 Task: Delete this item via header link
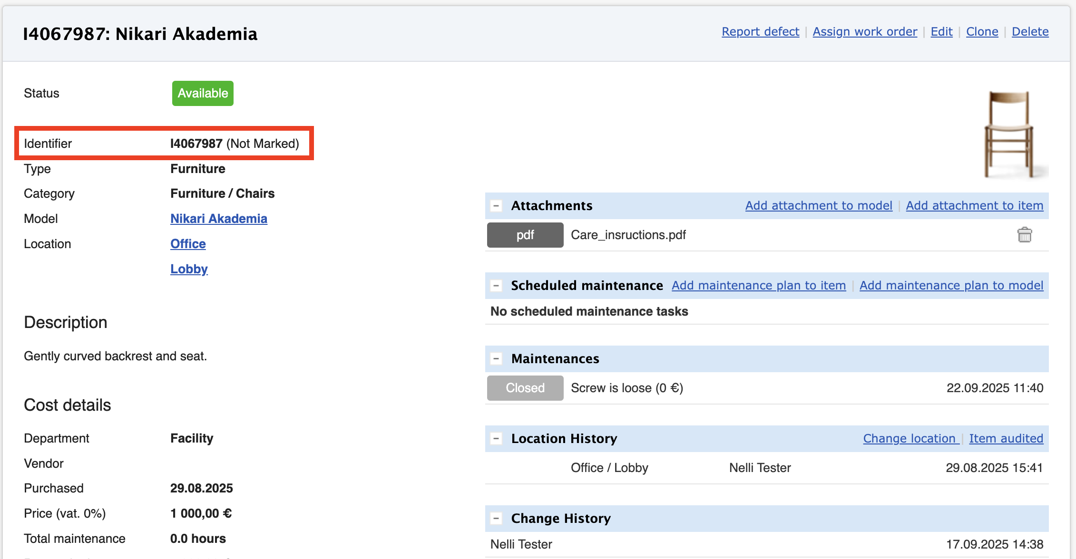pyautogui.click(x=1030, y=32)
